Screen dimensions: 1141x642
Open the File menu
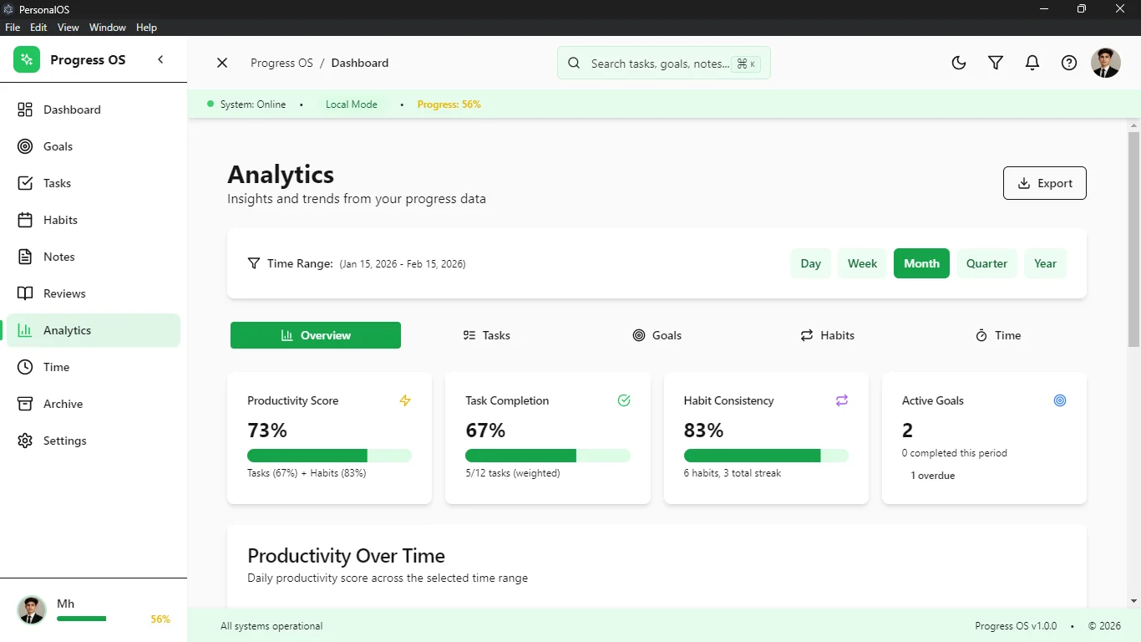tap(13, 28)
